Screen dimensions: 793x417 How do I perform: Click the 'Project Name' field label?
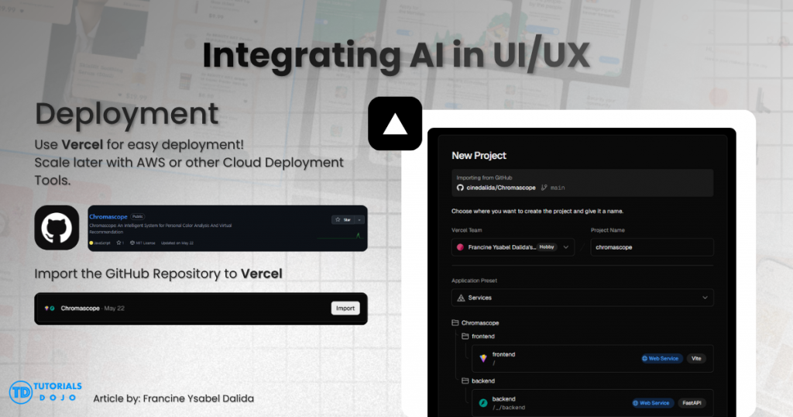[x=607, y=230]
